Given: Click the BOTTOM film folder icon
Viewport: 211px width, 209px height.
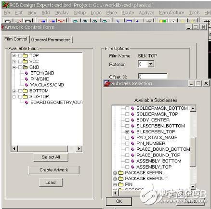Looking at the screenshot, I should tap(25, 91).
